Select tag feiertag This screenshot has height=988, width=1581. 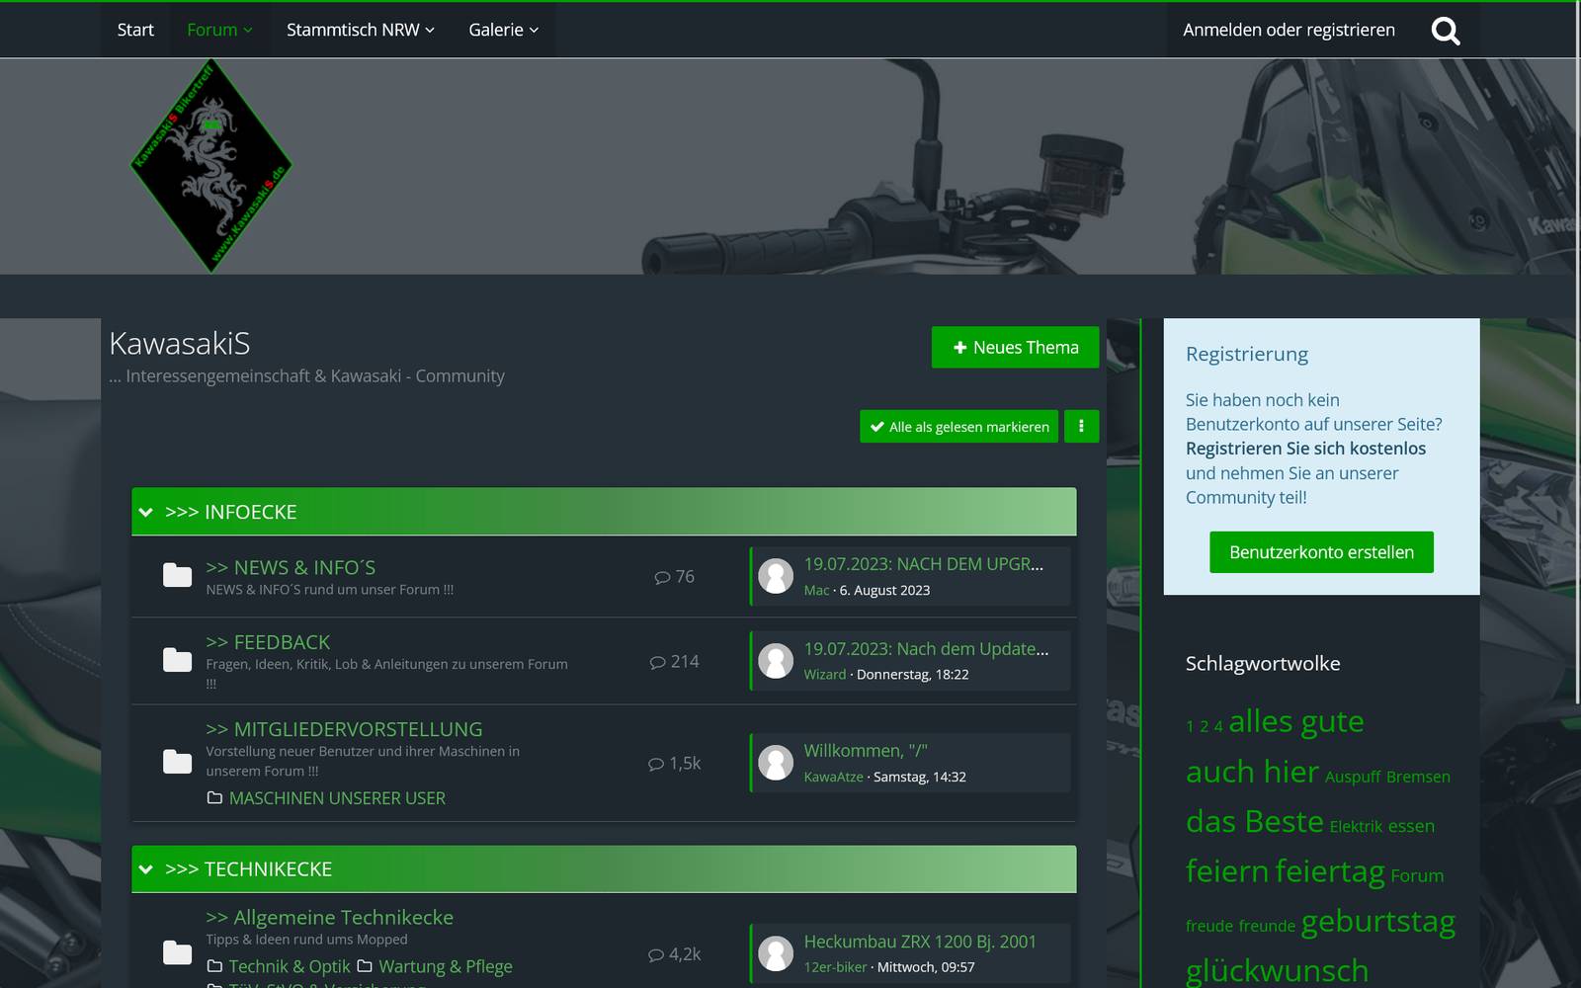coord(1330,870)
